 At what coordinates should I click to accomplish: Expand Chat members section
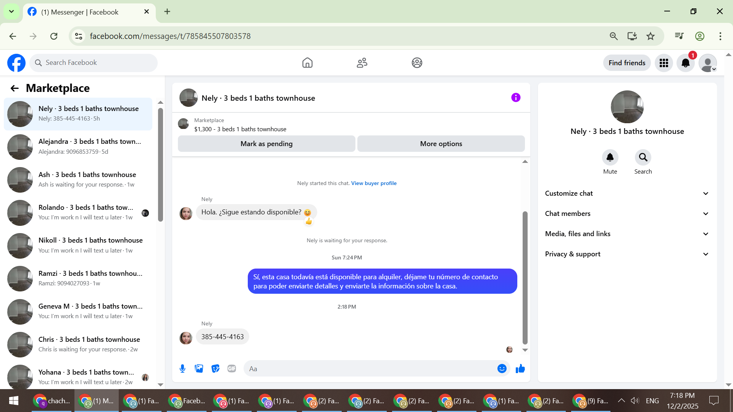coord(627,214)
